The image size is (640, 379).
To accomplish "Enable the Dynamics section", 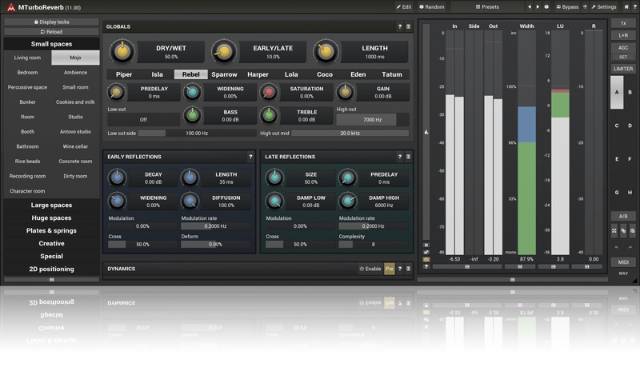I will (x=370, y=269).
